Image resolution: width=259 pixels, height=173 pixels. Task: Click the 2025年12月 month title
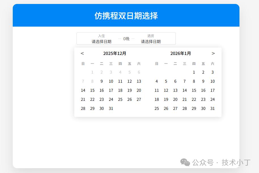[115, 53]
